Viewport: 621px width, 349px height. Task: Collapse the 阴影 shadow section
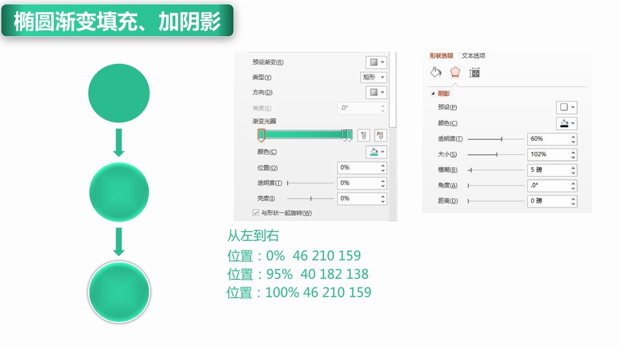point(433,94)
